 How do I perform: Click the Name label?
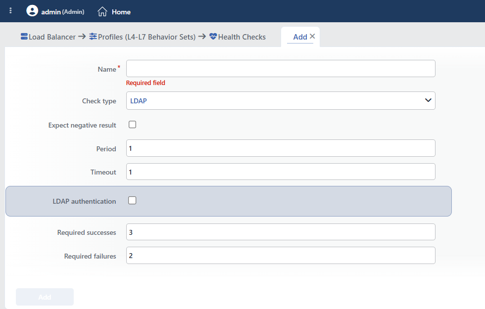coord(107,69)
